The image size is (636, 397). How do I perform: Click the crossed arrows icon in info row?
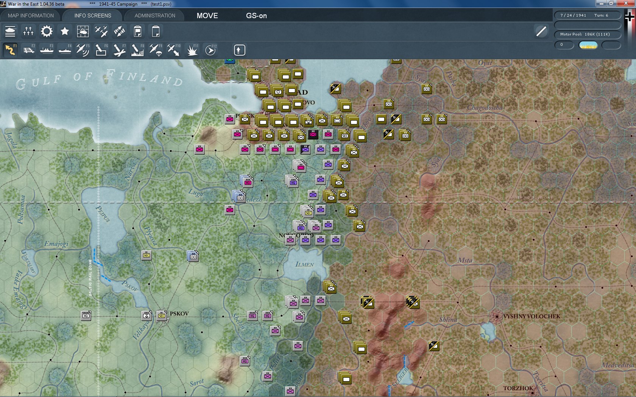point(119,31)
